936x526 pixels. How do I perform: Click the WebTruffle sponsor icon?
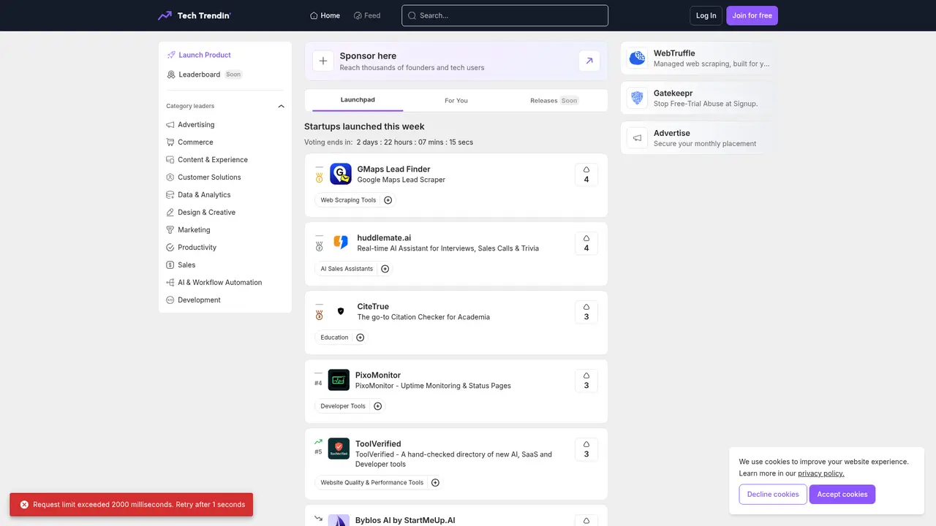[638, 58]
